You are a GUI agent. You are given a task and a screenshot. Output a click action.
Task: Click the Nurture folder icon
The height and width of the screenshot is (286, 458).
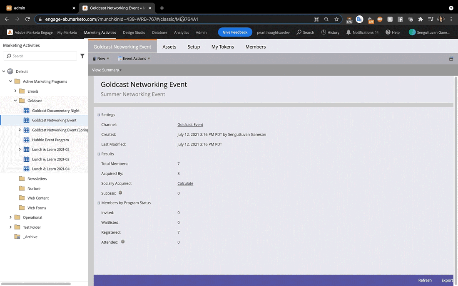(22, 188)
